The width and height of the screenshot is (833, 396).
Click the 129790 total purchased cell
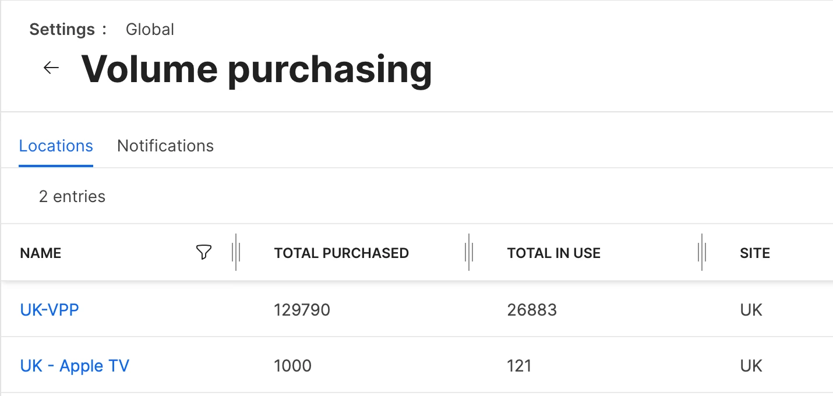(x=302, y=309)
